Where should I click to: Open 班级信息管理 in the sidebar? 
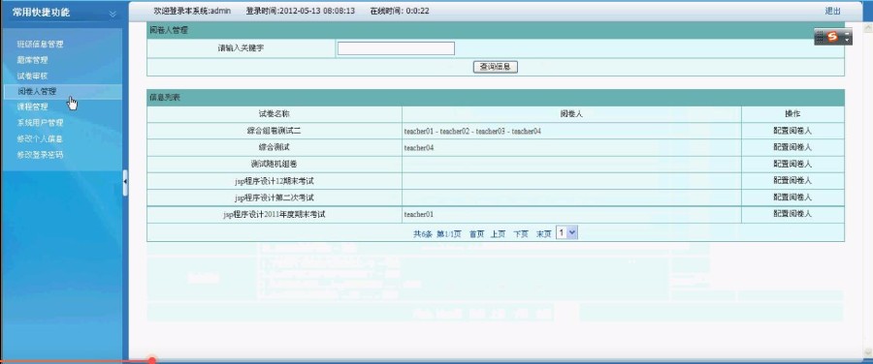pyautogui.click(x=40, y=44)
